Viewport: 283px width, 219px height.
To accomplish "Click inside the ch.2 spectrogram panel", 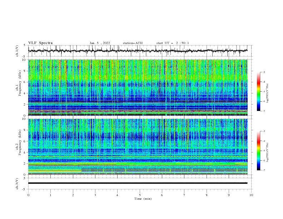I will 138,147.
